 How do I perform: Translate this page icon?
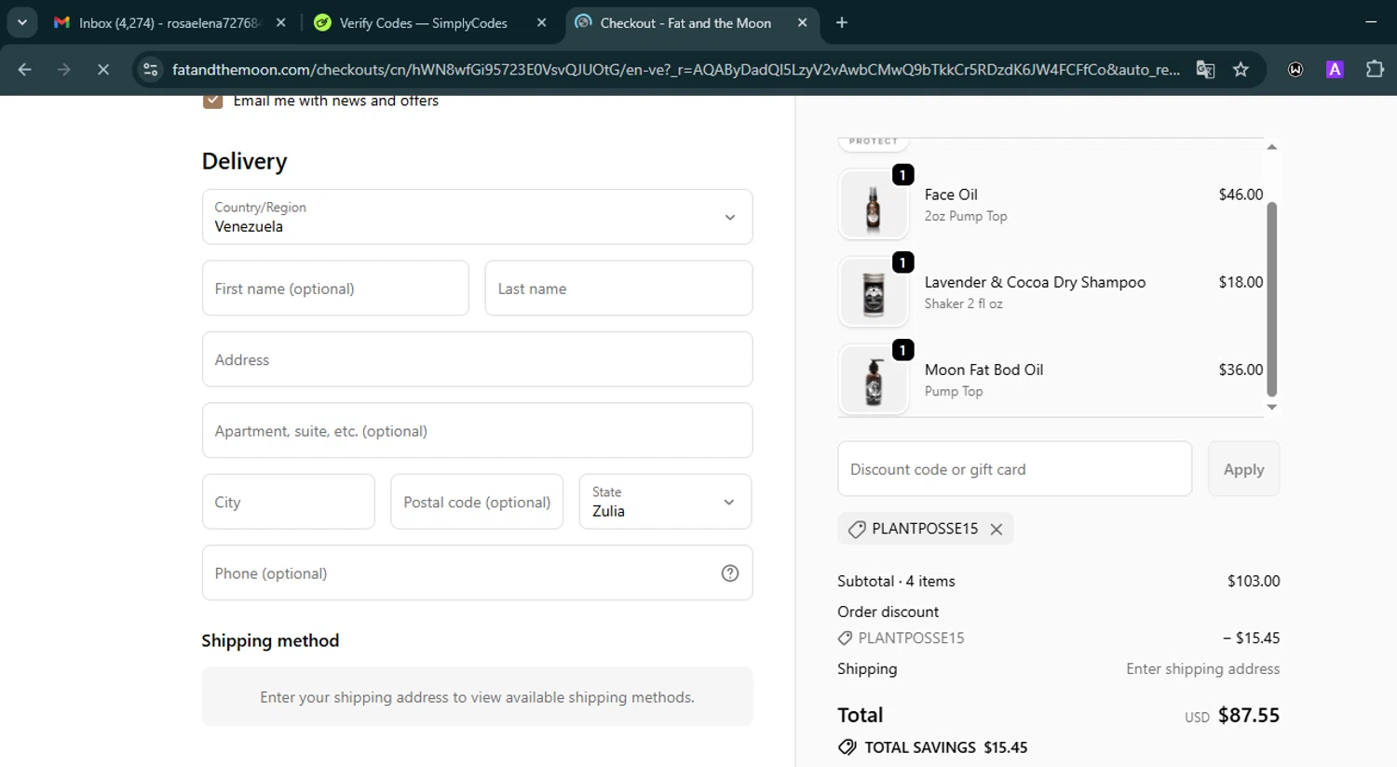(x=1205, y=70)
